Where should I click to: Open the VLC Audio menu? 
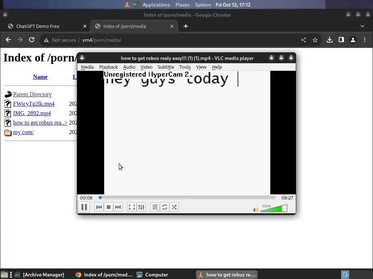coord(129,67)
